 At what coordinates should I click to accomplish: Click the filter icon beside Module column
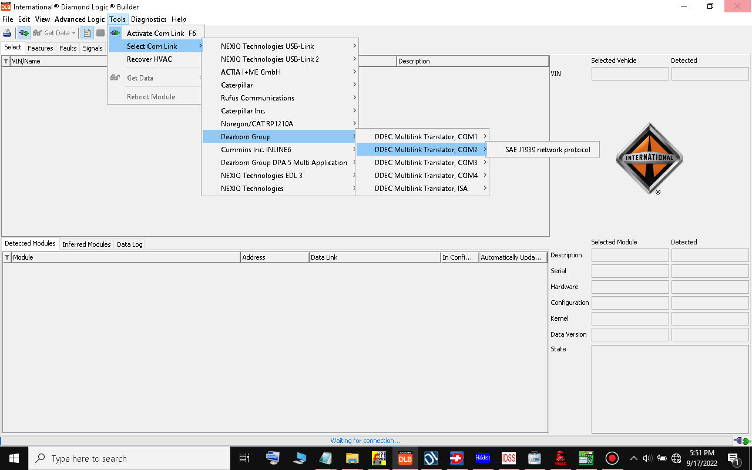coord(7,257)
